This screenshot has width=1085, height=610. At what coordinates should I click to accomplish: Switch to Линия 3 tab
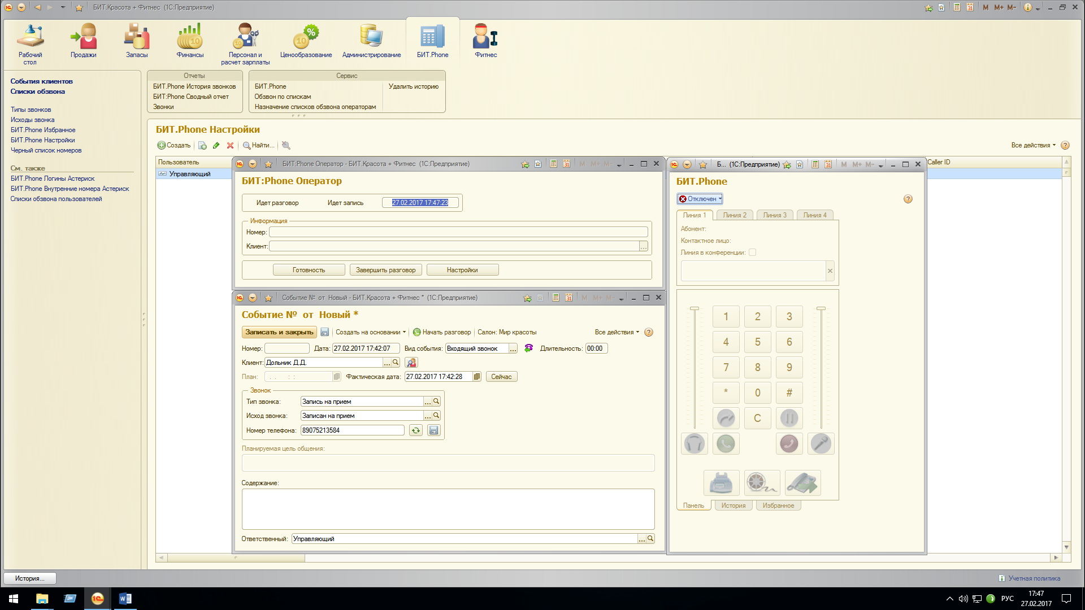click(775, 215)
